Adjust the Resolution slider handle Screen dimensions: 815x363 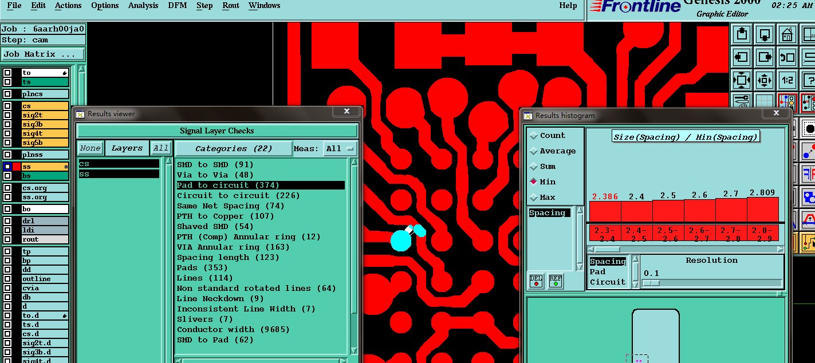click(651, 283)
